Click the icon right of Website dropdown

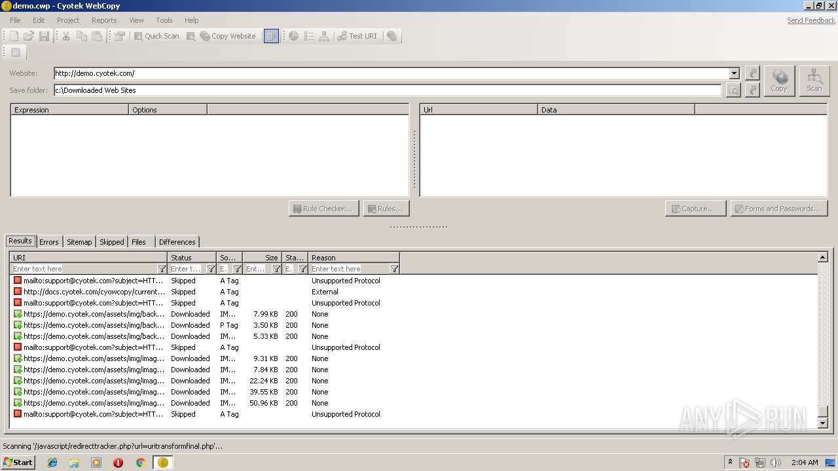tap(752, 73)
